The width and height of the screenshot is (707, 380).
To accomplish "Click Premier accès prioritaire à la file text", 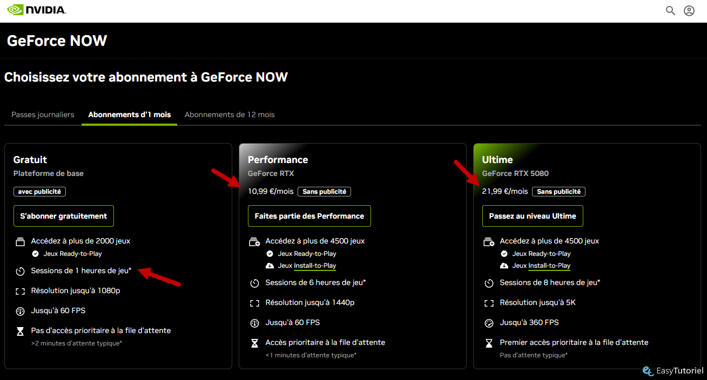I will pos(574,342).
